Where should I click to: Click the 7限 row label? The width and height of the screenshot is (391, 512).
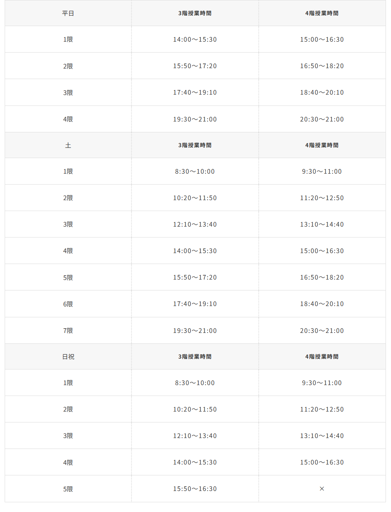tap(68, 331)
